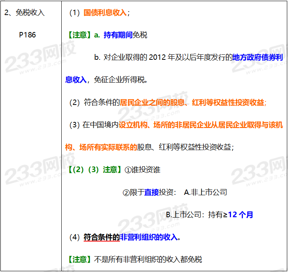Click the blue "非营利组织的收入" text in item (4)
The image size is (288, 272).
149,237
